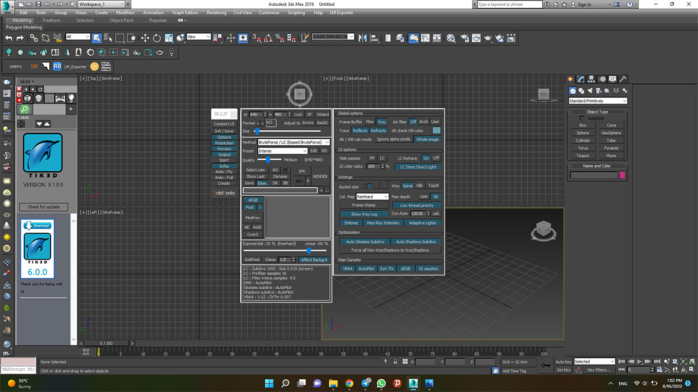Turn LC Retrace Off

coord(436,158)
